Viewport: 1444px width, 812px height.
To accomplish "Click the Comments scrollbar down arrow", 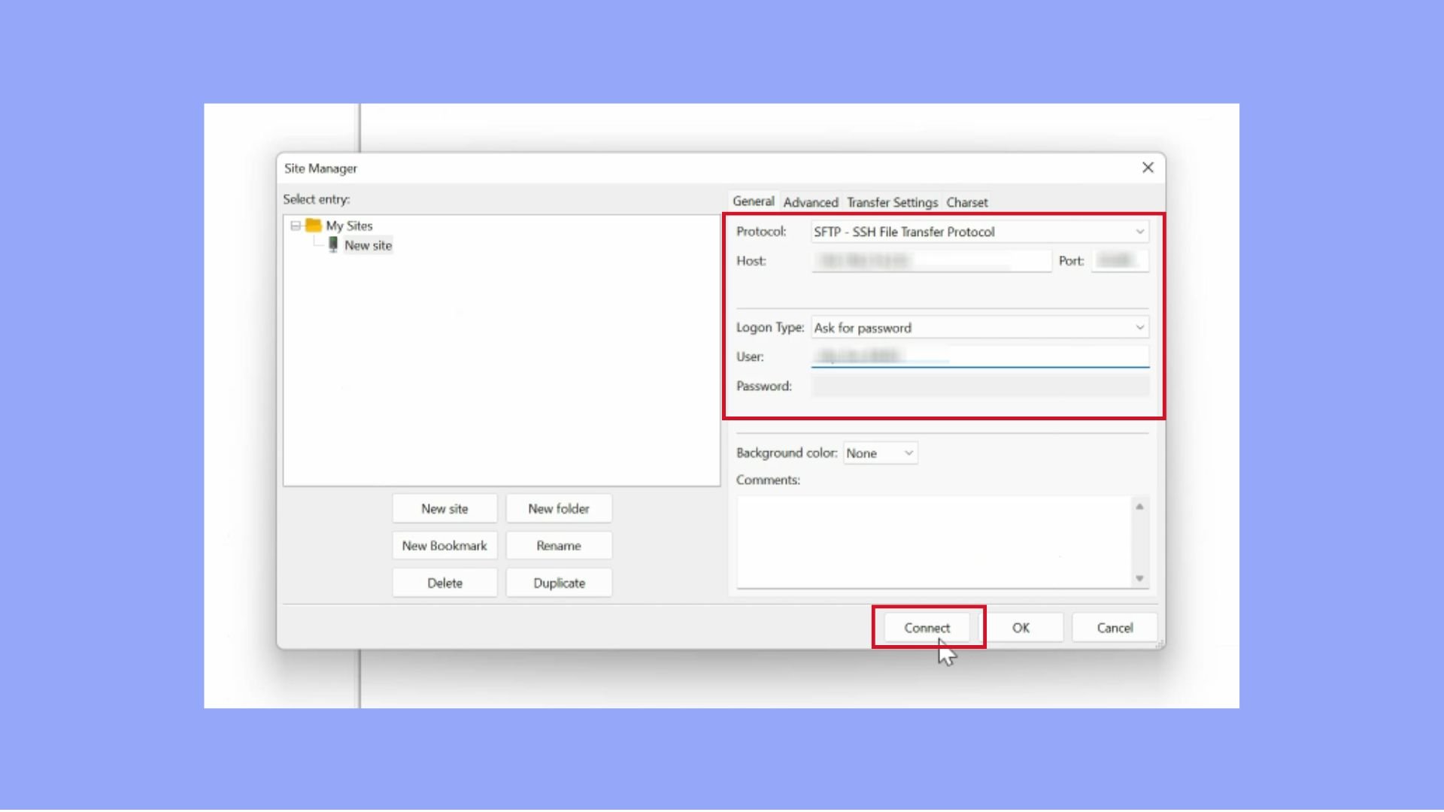I will click(x=1140, y=579).
